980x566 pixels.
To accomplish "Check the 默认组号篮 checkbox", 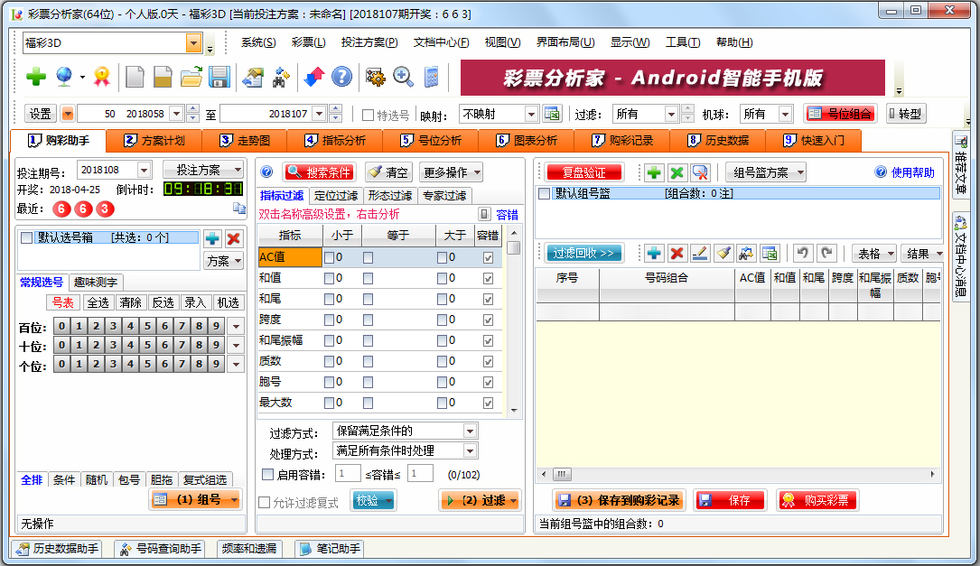I will (544, 193).
